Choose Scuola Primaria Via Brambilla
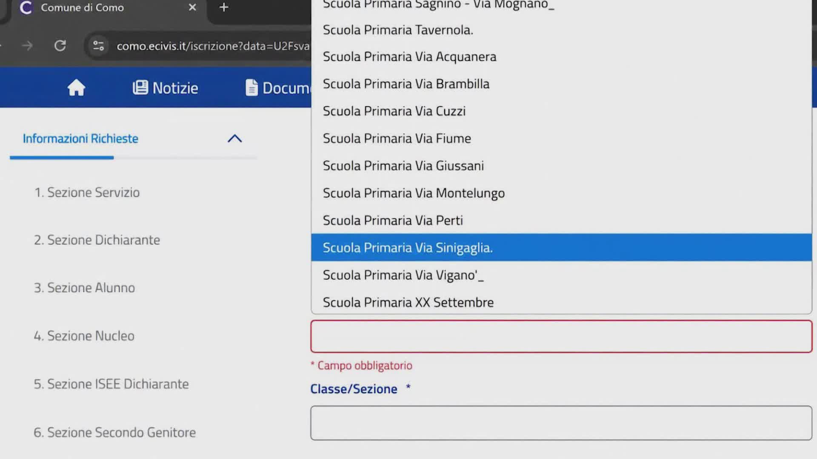 click(x=562, y=84)
